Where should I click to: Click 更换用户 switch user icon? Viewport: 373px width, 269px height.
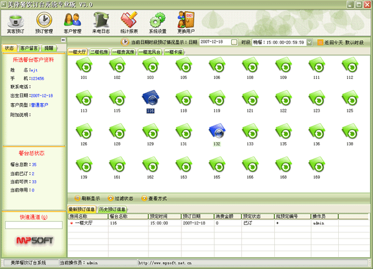tap(186, 22)
